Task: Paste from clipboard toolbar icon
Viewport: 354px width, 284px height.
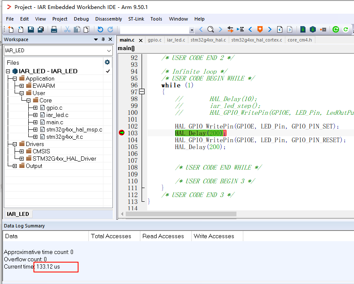Action: pos(87,29)
